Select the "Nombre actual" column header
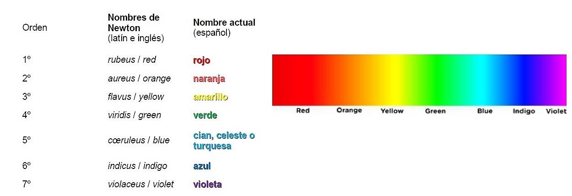 point(224,22)
